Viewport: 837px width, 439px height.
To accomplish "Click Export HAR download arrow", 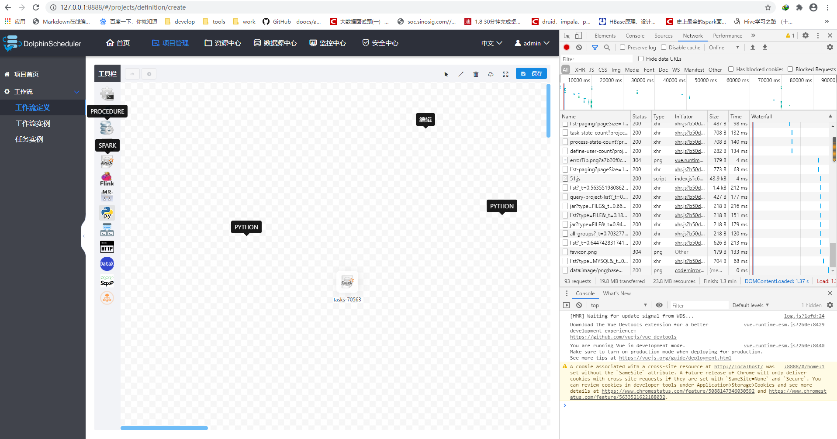I will (765, 47).
